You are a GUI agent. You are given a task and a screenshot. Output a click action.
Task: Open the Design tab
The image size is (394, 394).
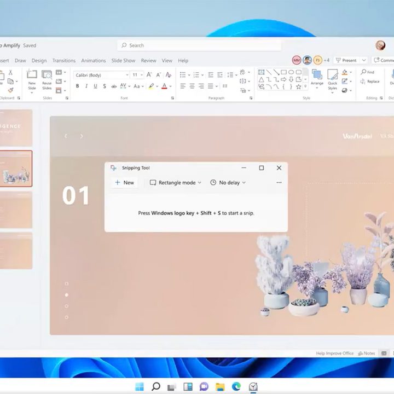pyautogui.click(x=39, y=61)
